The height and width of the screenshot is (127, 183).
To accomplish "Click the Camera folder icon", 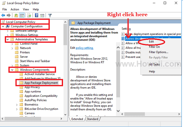I will coord(21,113).
